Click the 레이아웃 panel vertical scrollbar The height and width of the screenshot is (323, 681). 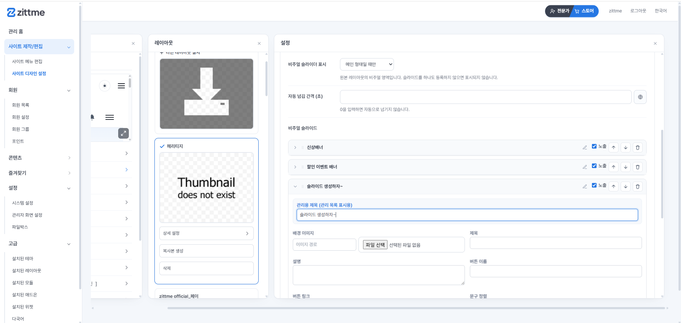pos(267,79)
